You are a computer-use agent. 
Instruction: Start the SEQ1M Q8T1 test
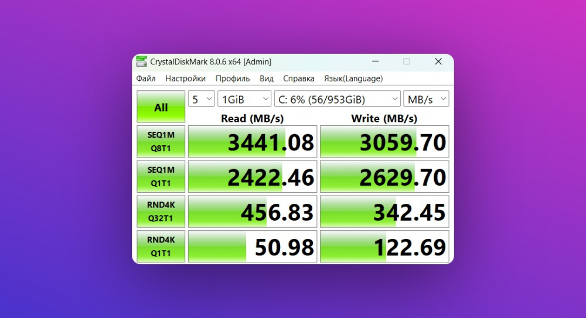[161, 141]
